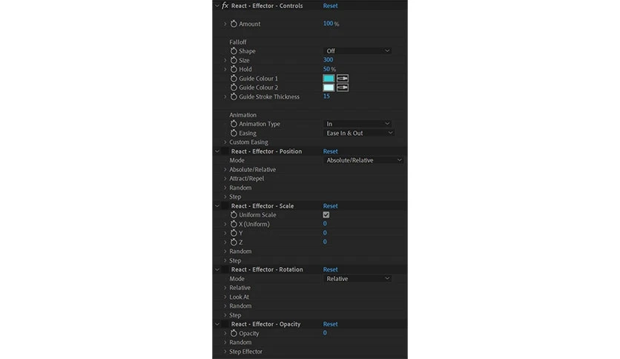This screenshot has height=359, width=620.
Task: Expand the Amount property twirl
Action: [225, 24]
